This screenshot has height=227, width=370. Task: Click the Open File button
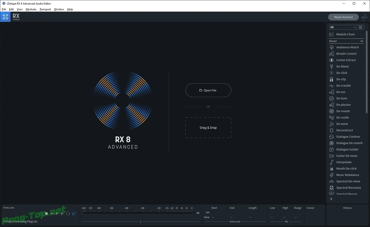208,90
